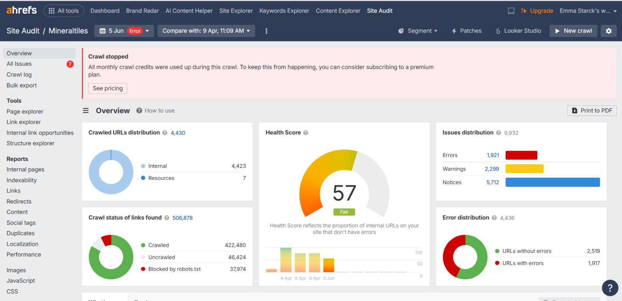Click the Error distribution donut chart

465,257
